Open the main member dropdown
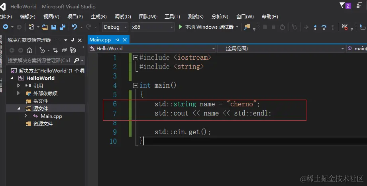 [x=357, y=49]
